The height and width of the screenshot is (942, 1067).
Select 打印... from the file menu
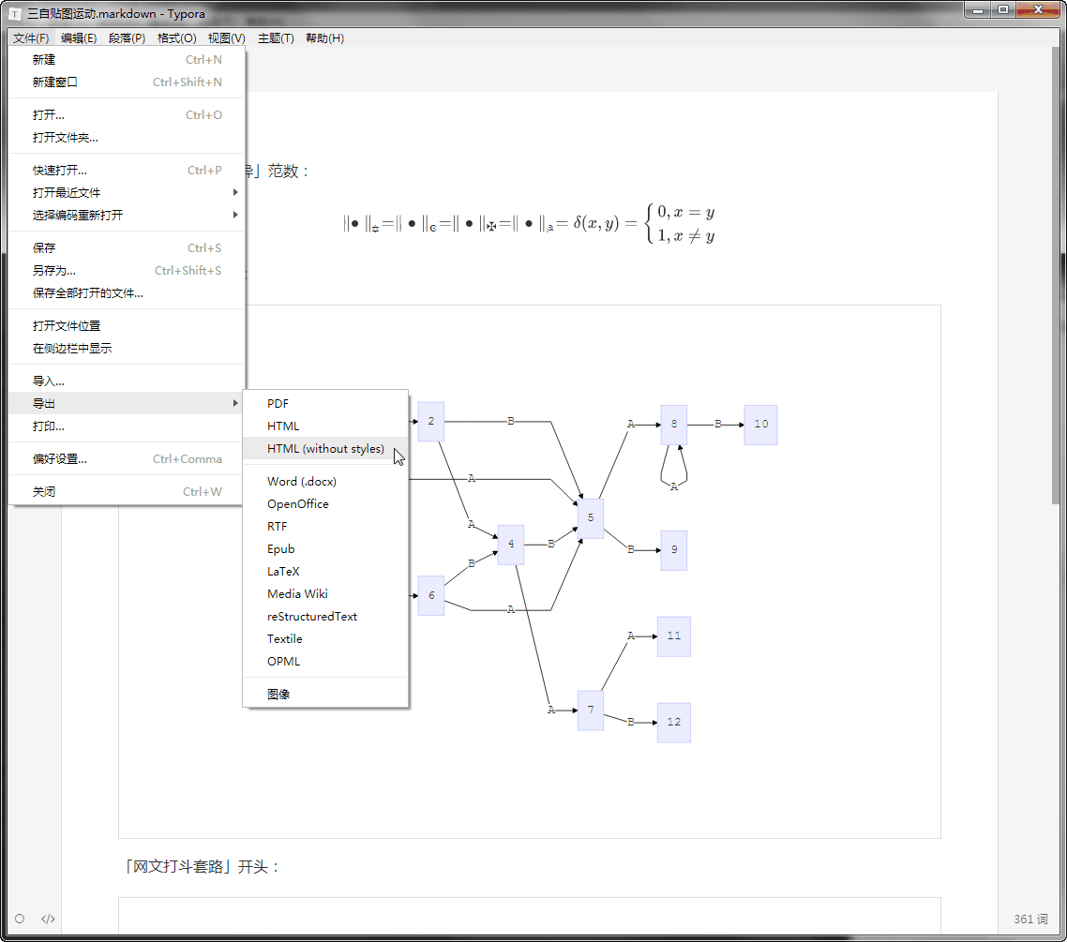coord(127,426)
